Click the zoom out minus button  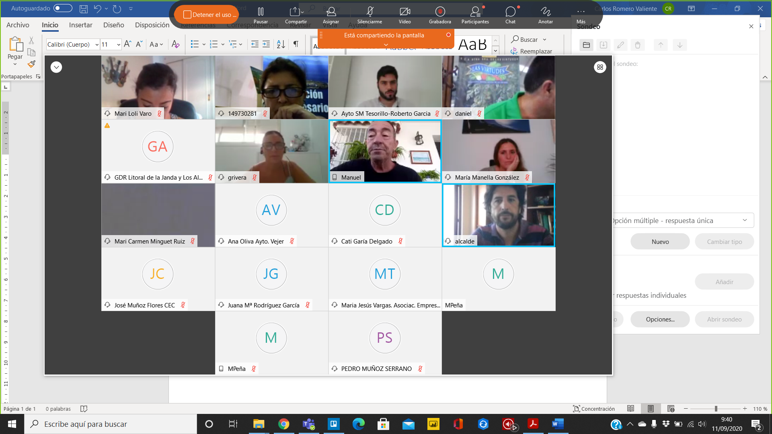[x=686, y=409]
